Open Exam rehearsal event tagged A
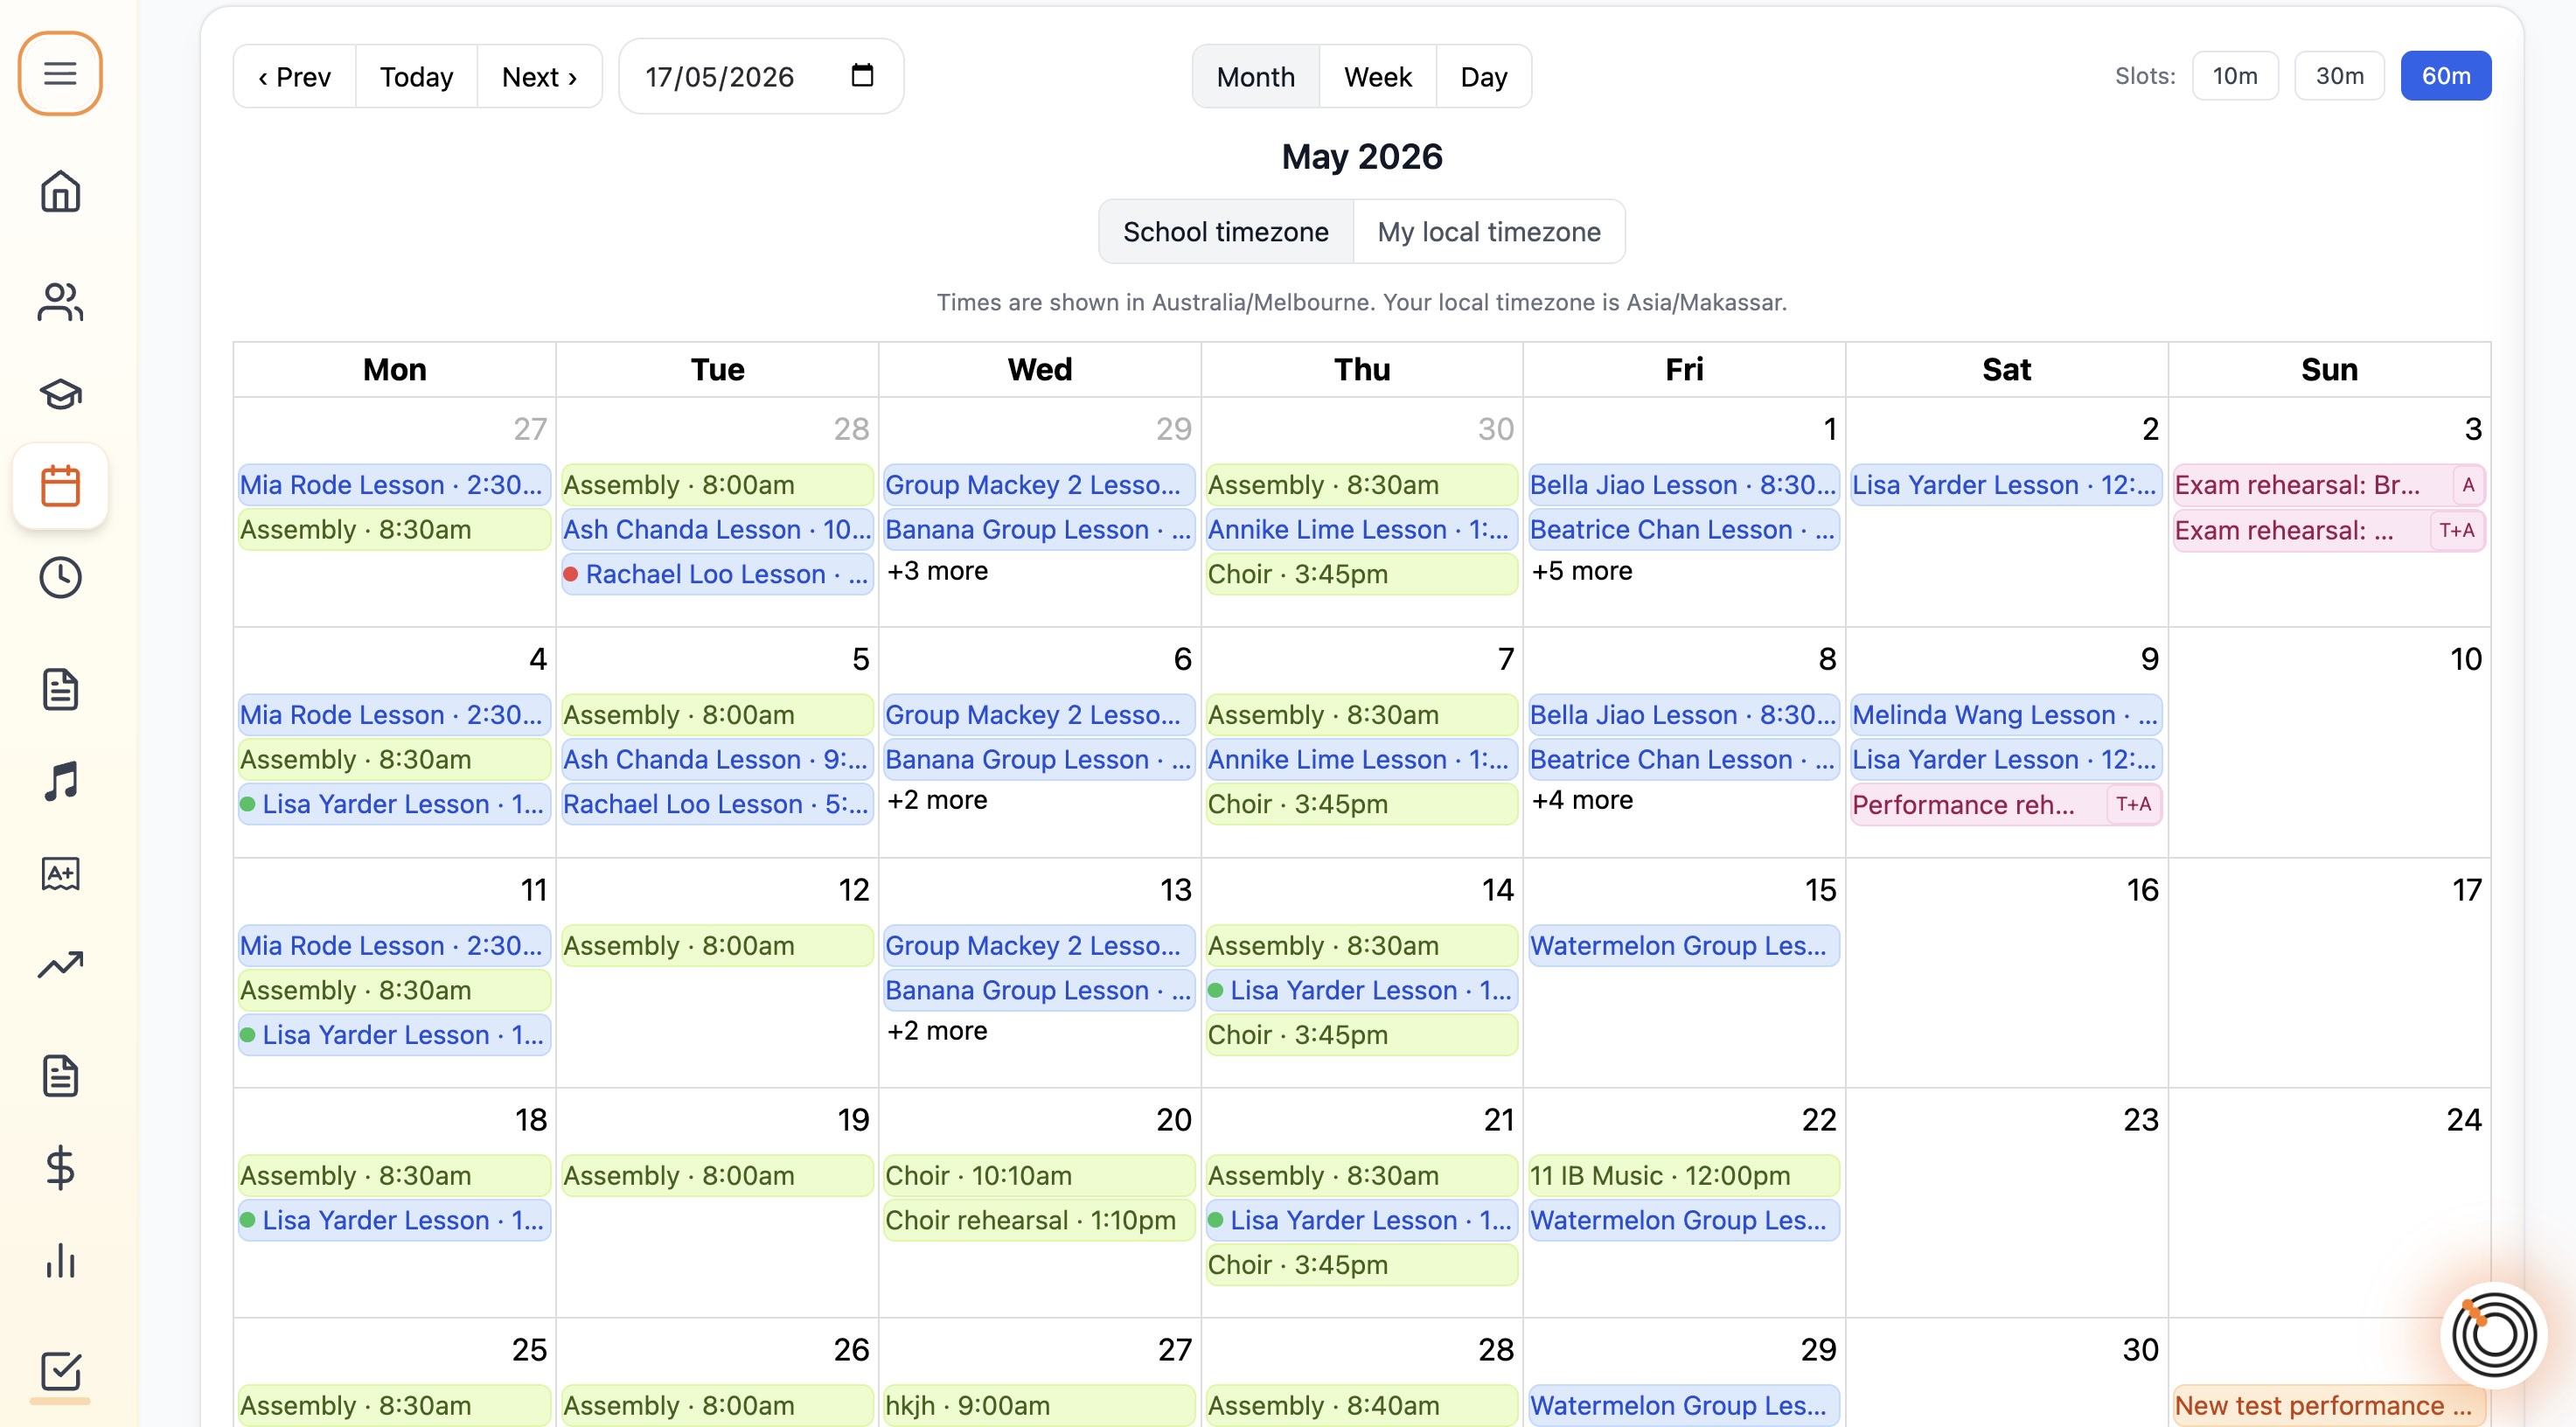This screenshot has height=1427, width=2576. [2328, 485]
